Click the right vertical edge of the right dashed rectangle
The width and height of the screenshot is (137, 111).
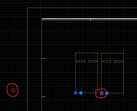(123, 73)
